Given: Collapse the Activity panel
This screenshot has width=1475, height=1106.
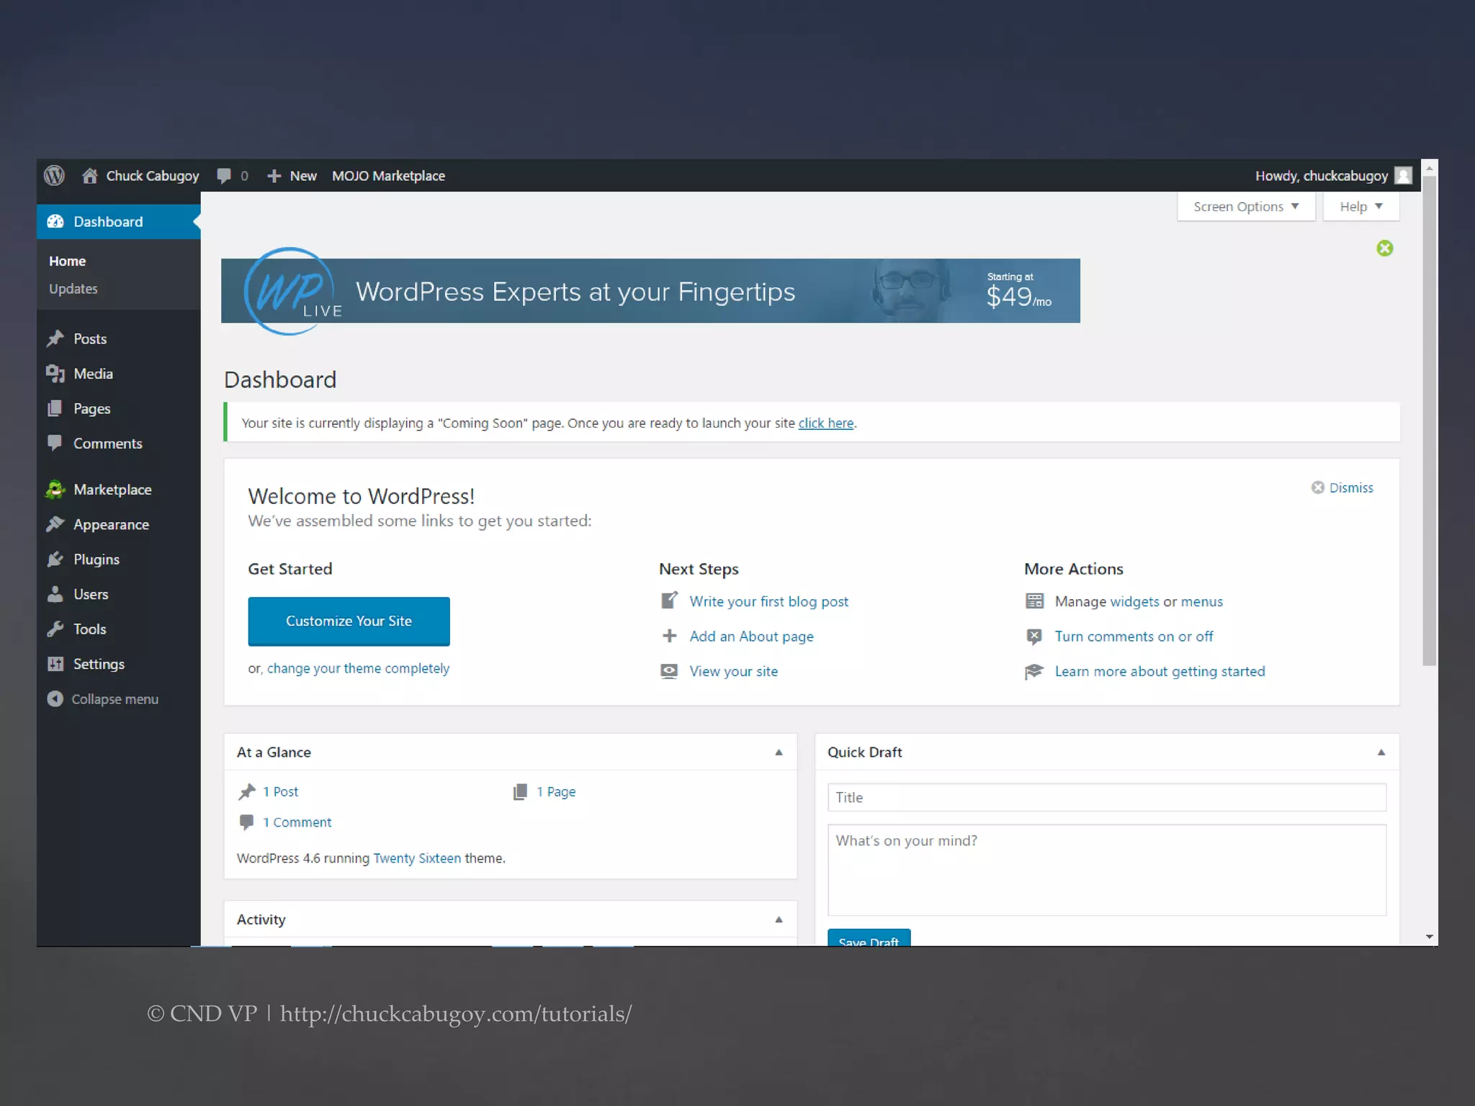Looking at the screenshot, I should click(x=779, y=920).
